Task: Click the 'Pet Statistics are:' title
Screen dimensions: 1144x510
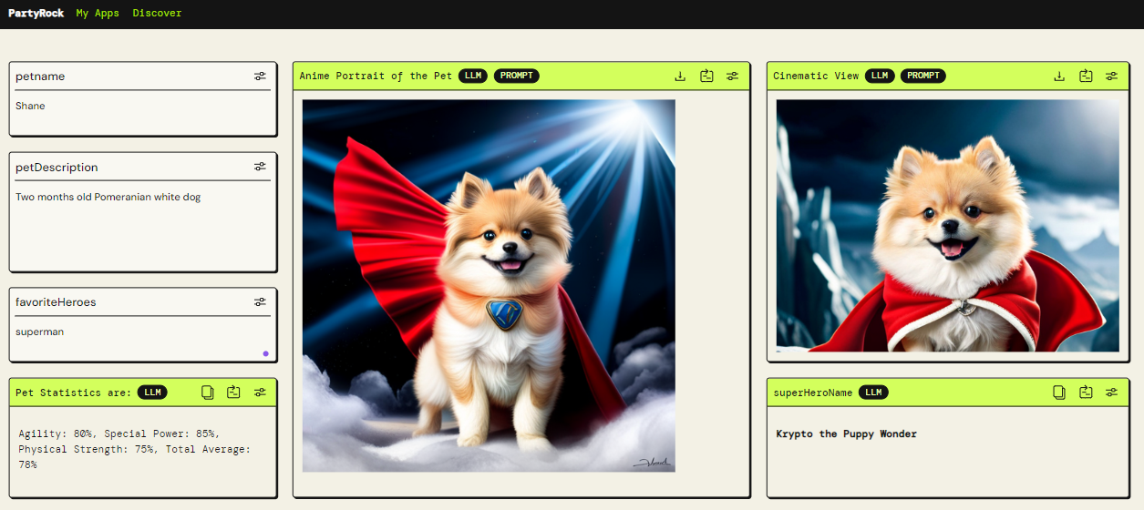Action: pos(74,393)
